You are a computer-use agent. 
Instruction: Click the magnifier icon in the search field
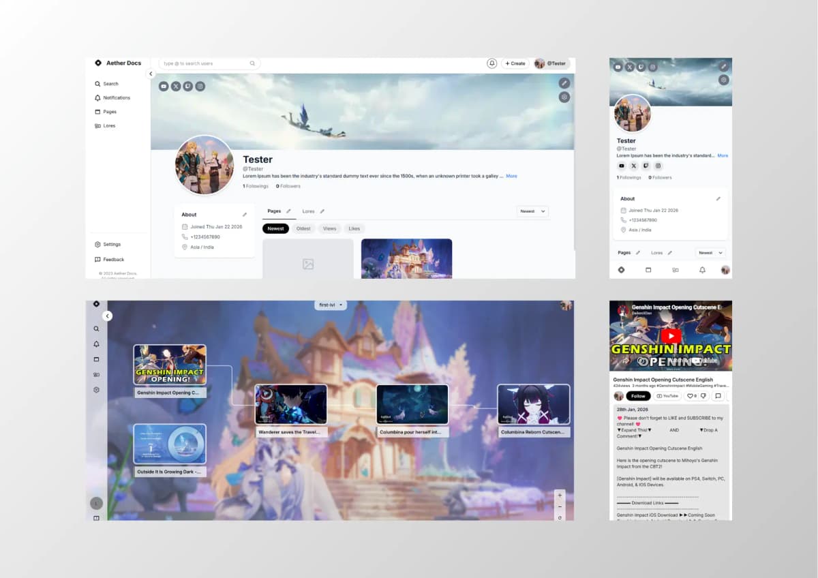[x=252, y=63]
